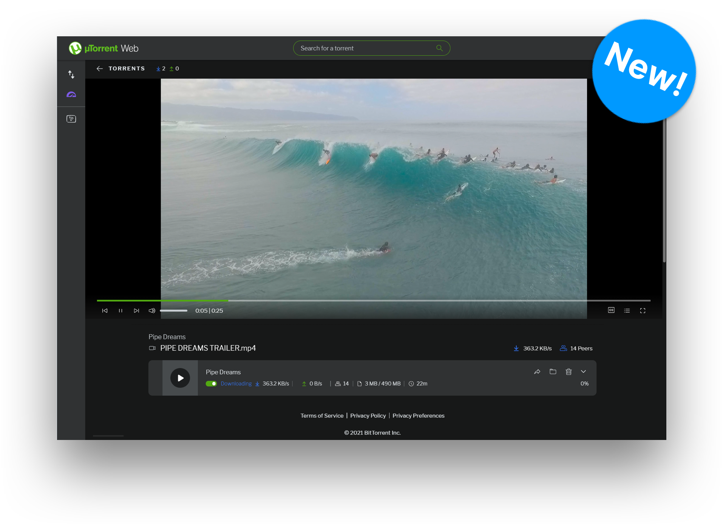Expand the Pipe Dreams torrent details

pos(584,372)
